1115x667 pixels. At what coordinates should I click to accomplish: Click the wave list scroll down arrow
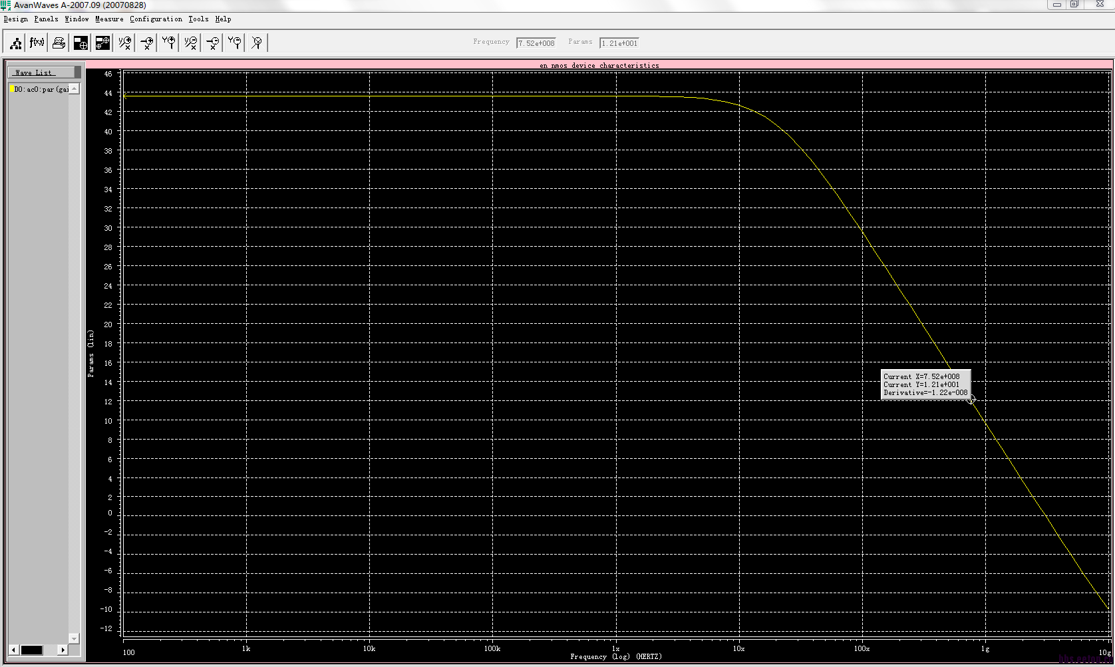pos(75,638)
